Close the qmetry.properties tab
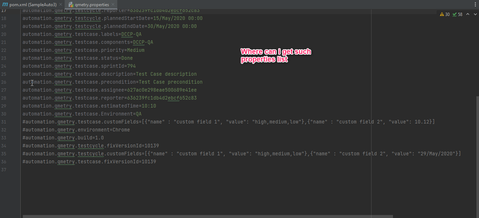The image size is (479, 218). point(113,5)
